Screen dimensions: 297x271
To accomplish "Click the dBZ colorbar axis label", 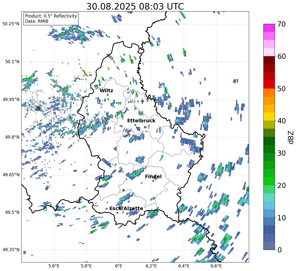I will point(291,137).
